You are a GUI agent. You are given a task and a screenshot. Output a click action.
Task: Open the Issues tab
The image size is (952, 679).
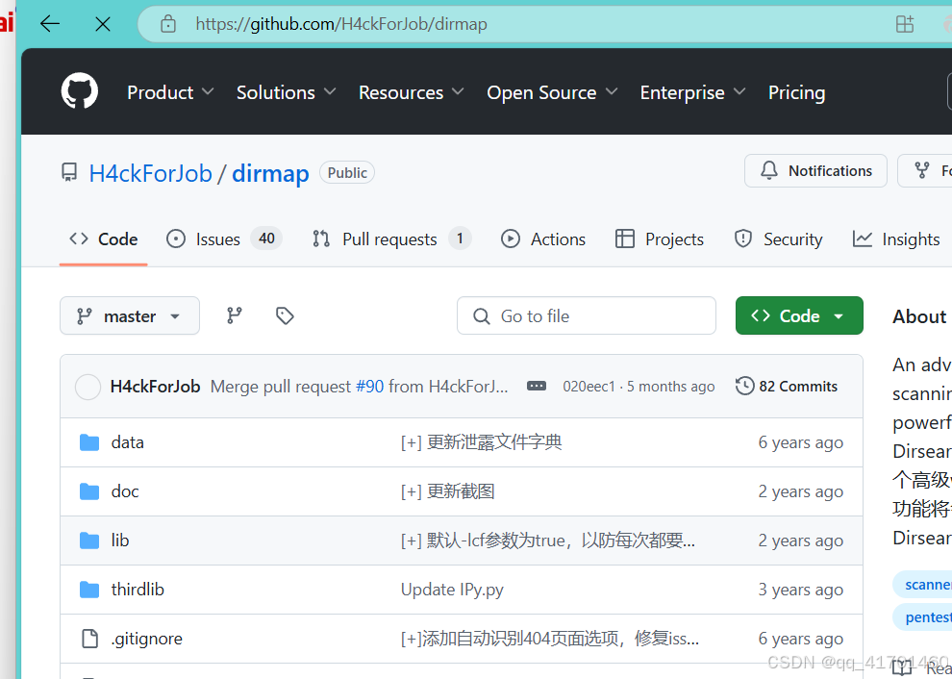pyautogui.click(x=224, y=239)
